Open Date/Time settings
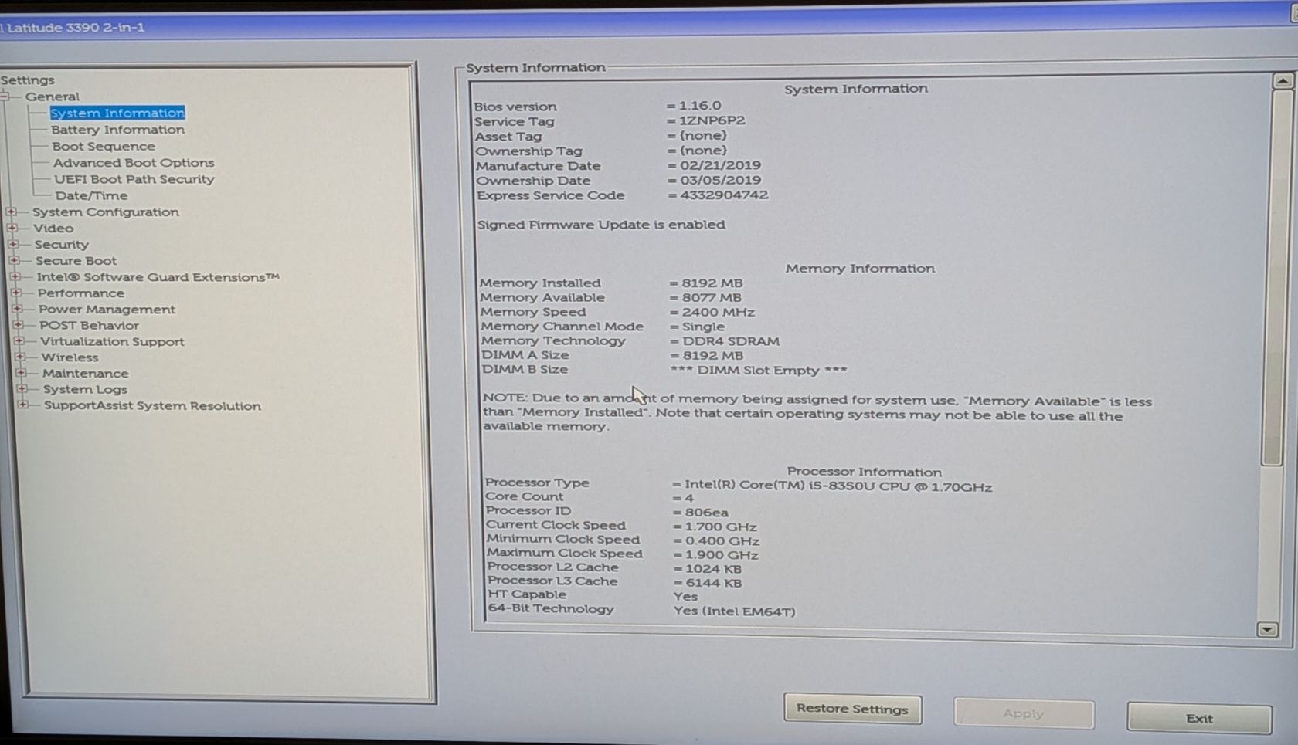The width and height of the screenshot is (1298, 745). coord(91,195)
